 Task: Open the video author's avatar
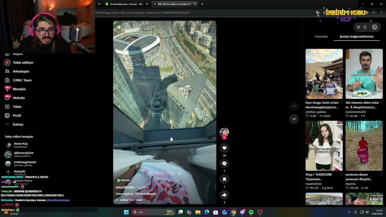[x=224, y=132]
